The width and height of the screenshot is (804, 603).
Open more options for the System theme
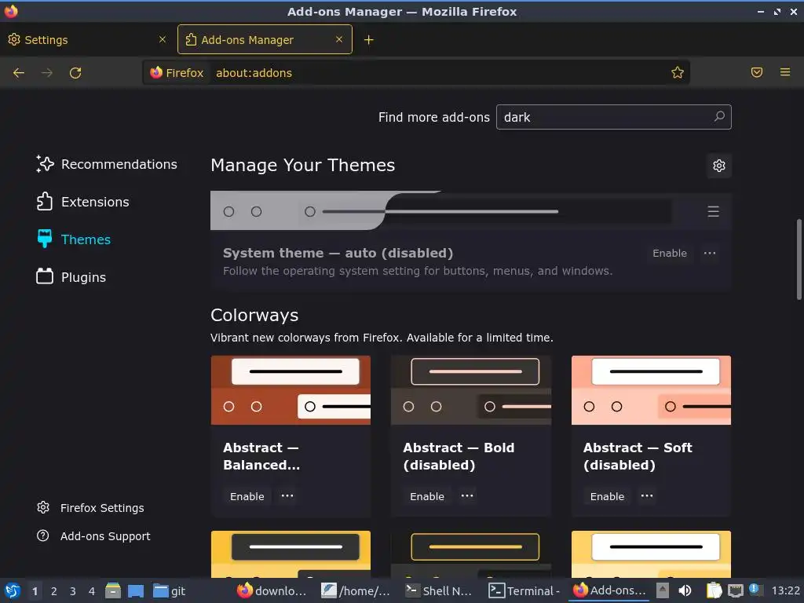[710, 254]
